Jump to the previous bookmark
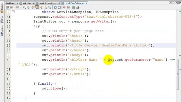The height and width of the screenshot is (102, 182). point(42,7)
